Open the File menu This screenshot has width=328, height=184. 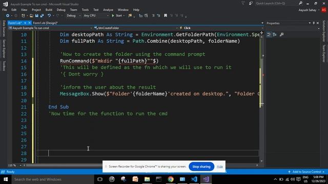tap(5, 10)
